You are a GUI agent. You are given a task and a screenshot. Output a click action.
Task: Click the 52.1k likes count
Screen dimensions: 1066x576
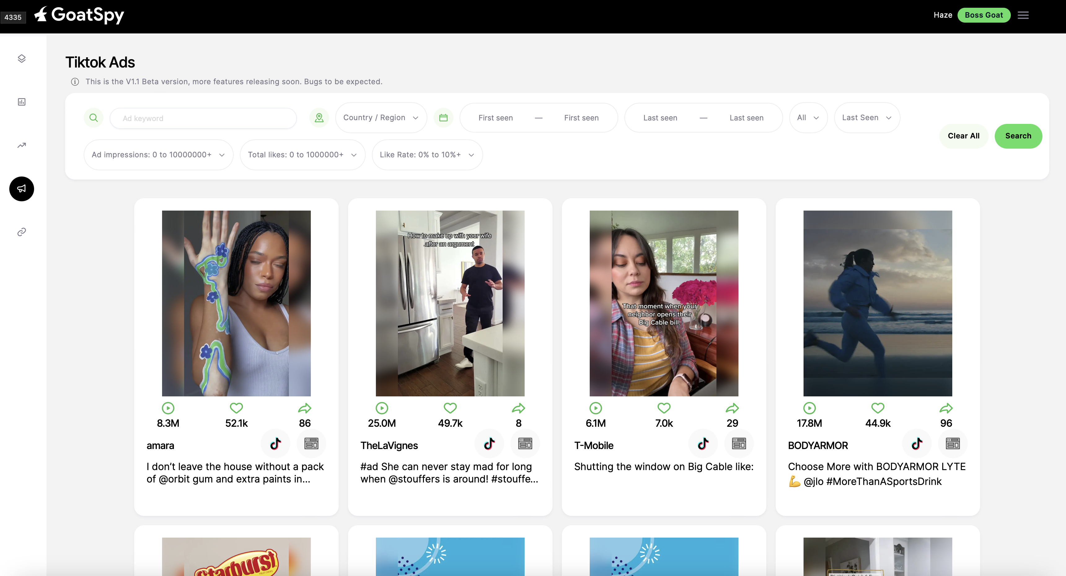click(x=236, y=423)
